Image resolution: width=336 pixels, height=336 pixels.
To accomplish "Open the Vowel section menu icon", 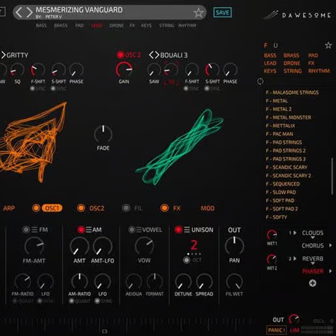I will coord(139,230).
